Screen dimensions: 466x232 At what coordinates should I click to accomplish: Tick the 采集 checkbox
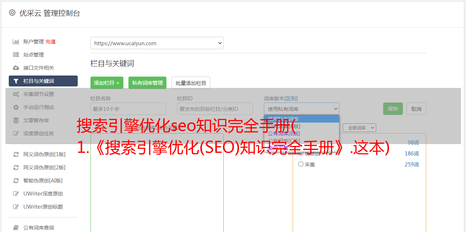(x=301, y=164)
